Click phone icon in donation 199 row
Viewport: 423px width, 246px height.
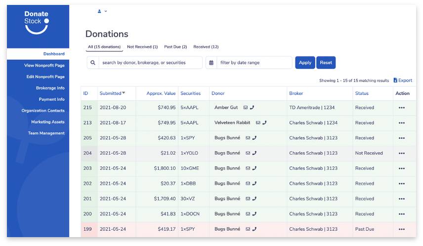tap(254, 229)
